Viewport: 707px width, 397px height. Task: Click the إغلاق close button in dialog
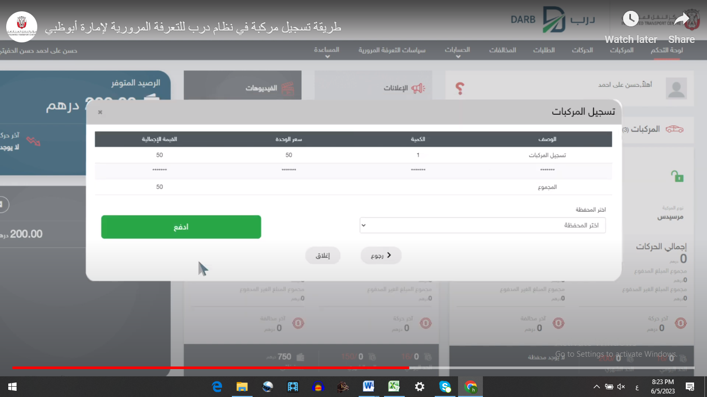click(x=323, y=255)
